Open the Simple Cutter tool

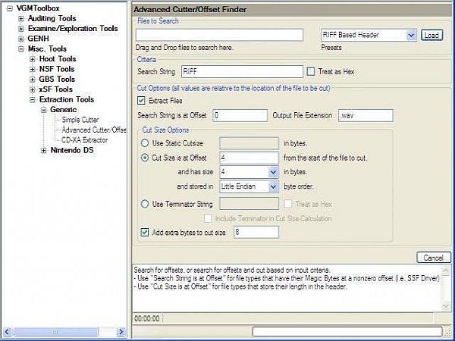[80, 120]
